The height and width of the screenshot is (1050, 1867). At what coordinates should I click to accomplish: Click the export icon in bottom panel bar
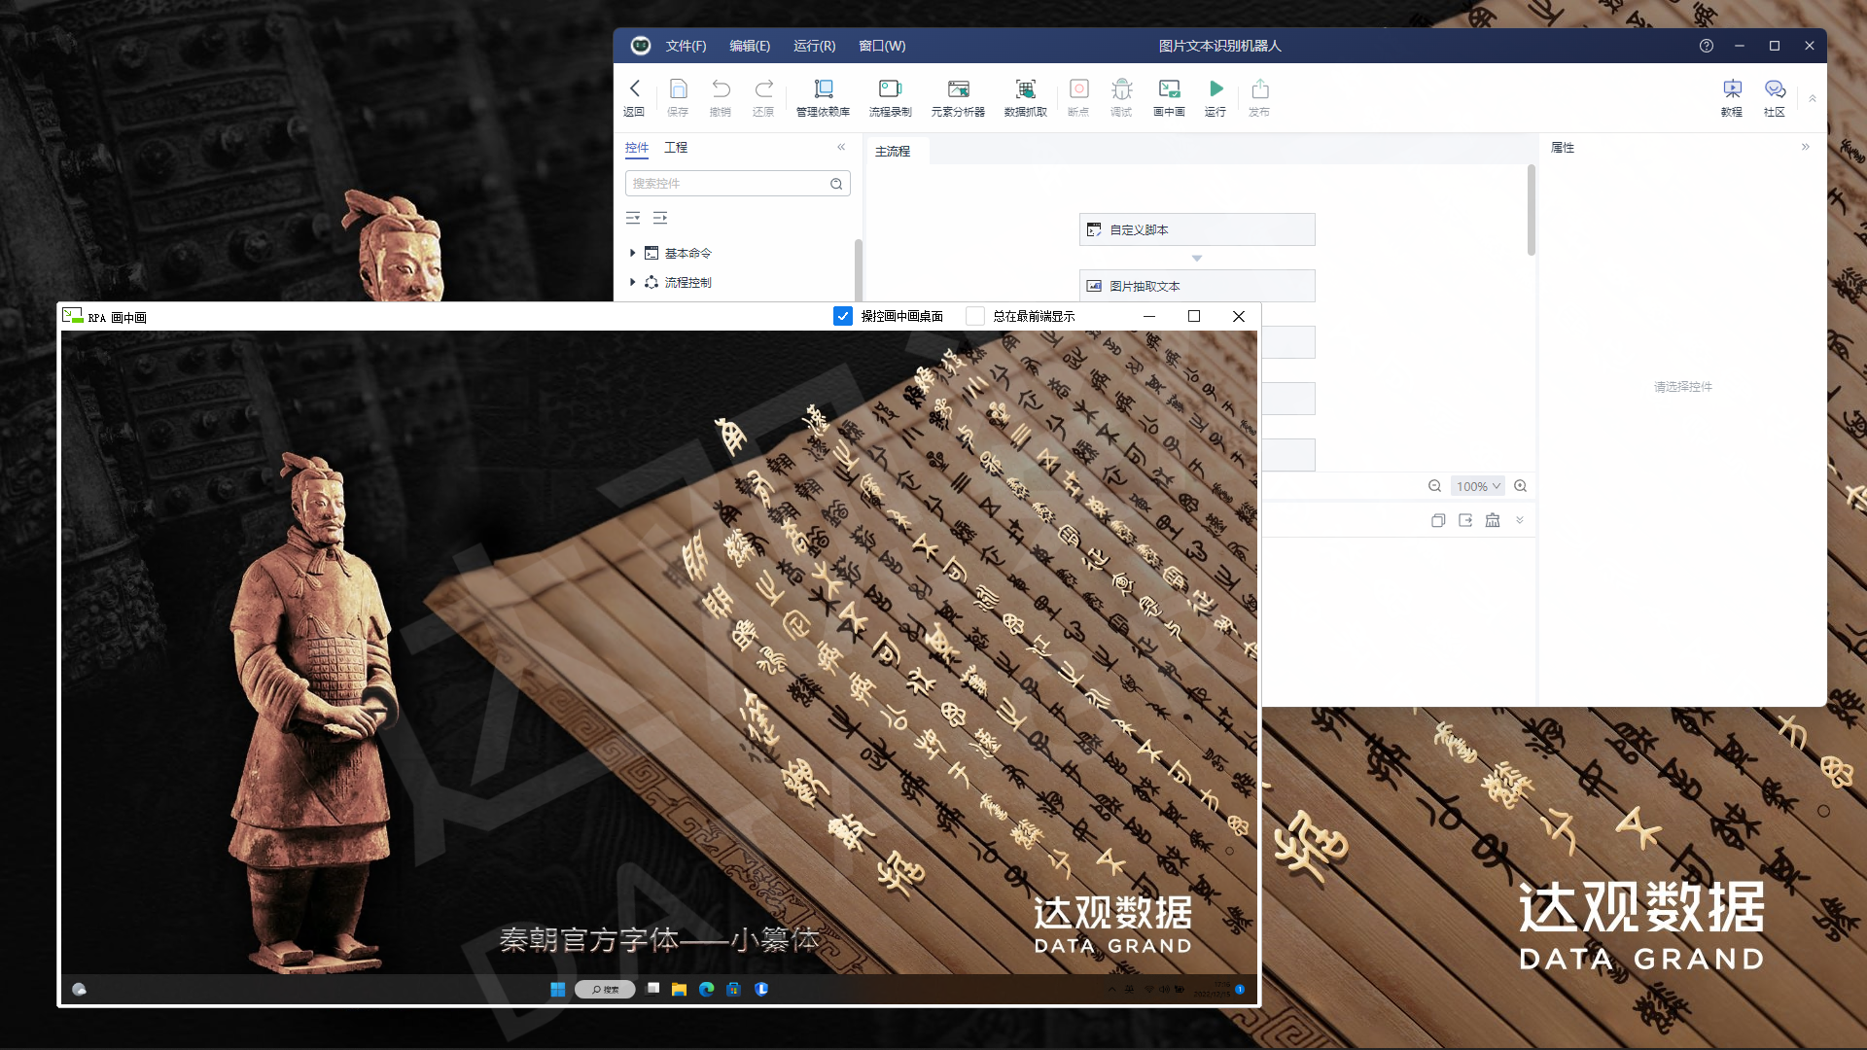click(x=1465, y=520)
